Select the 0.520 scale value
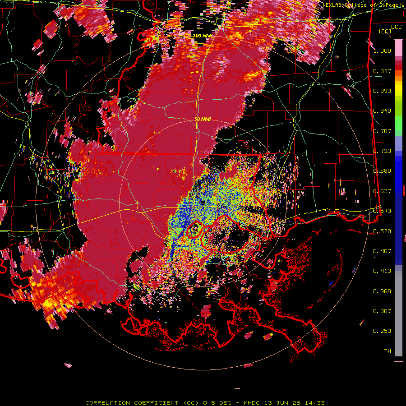406x406 pixels. [382, 231]
